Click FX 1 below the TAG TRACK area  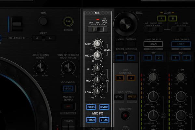pos(120,58)
